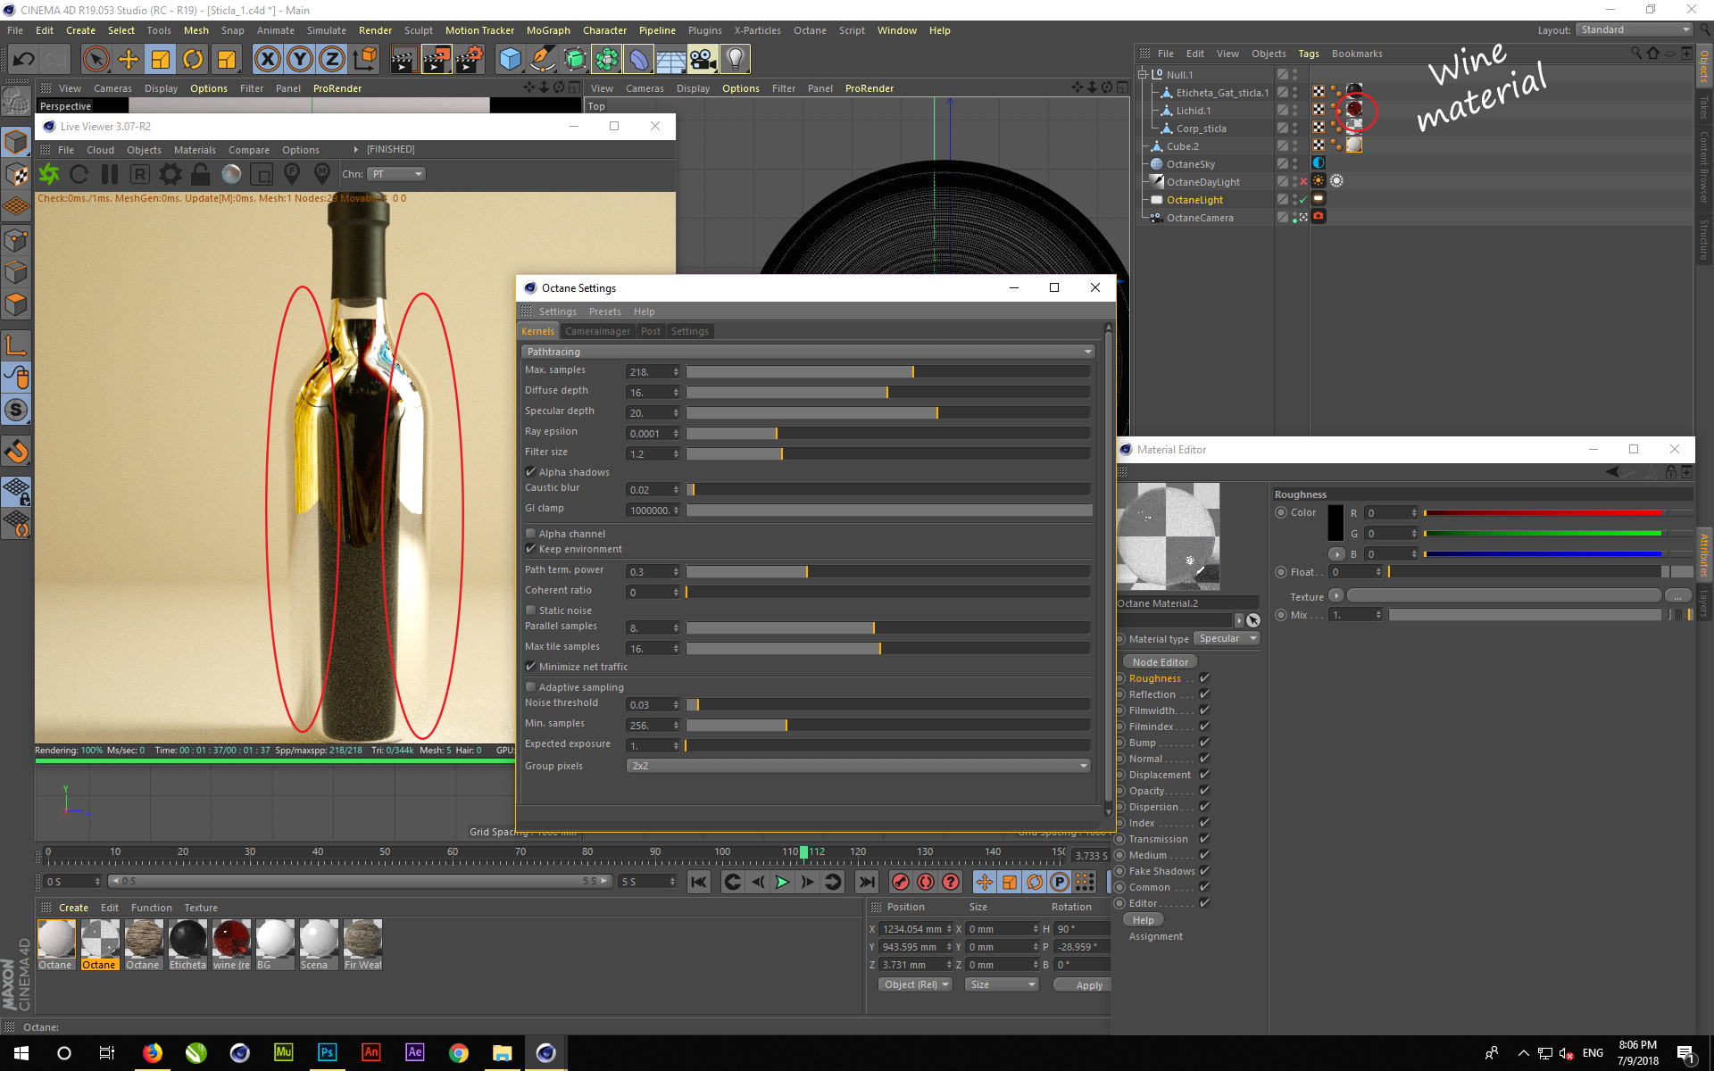Select the Move tool in toolbar

(129, 60)
